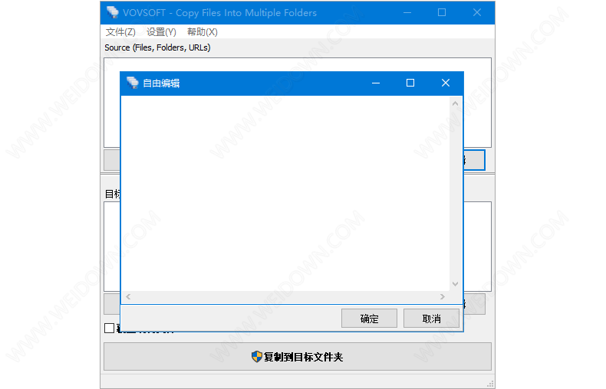Click the 自由编辑 dialog title icon

coord(132,83)
